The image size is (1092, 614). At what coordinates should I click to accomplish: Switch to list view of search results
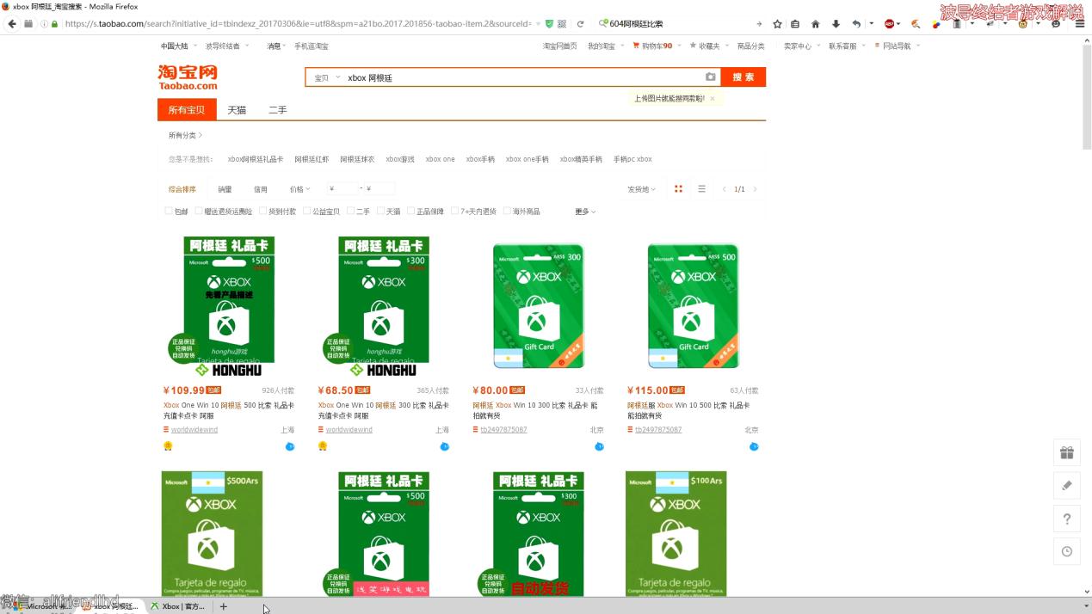[x=700, y=188]
